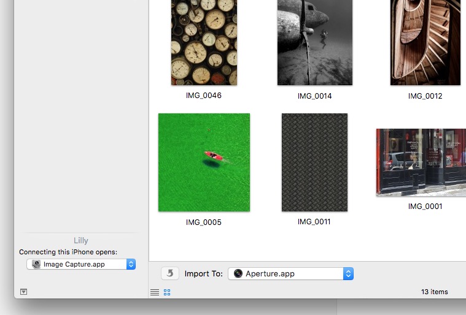Click the Import To label
Viewport: 466px width, 315px height.
click(x=204, y=274)
